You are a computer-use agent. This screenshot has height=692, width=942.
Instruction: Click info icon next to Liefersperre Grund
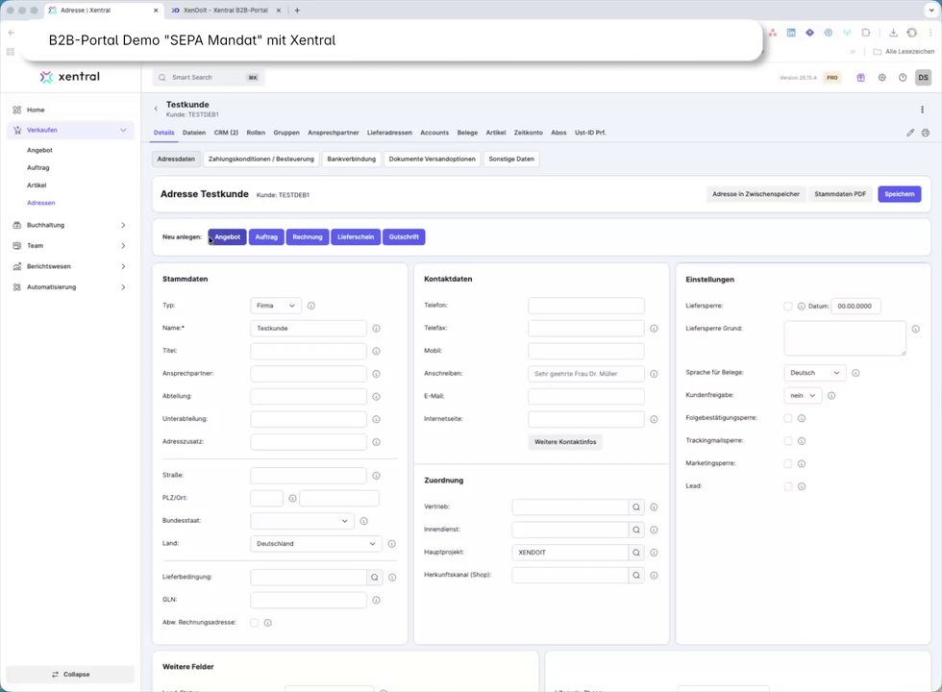click(915, 329)
